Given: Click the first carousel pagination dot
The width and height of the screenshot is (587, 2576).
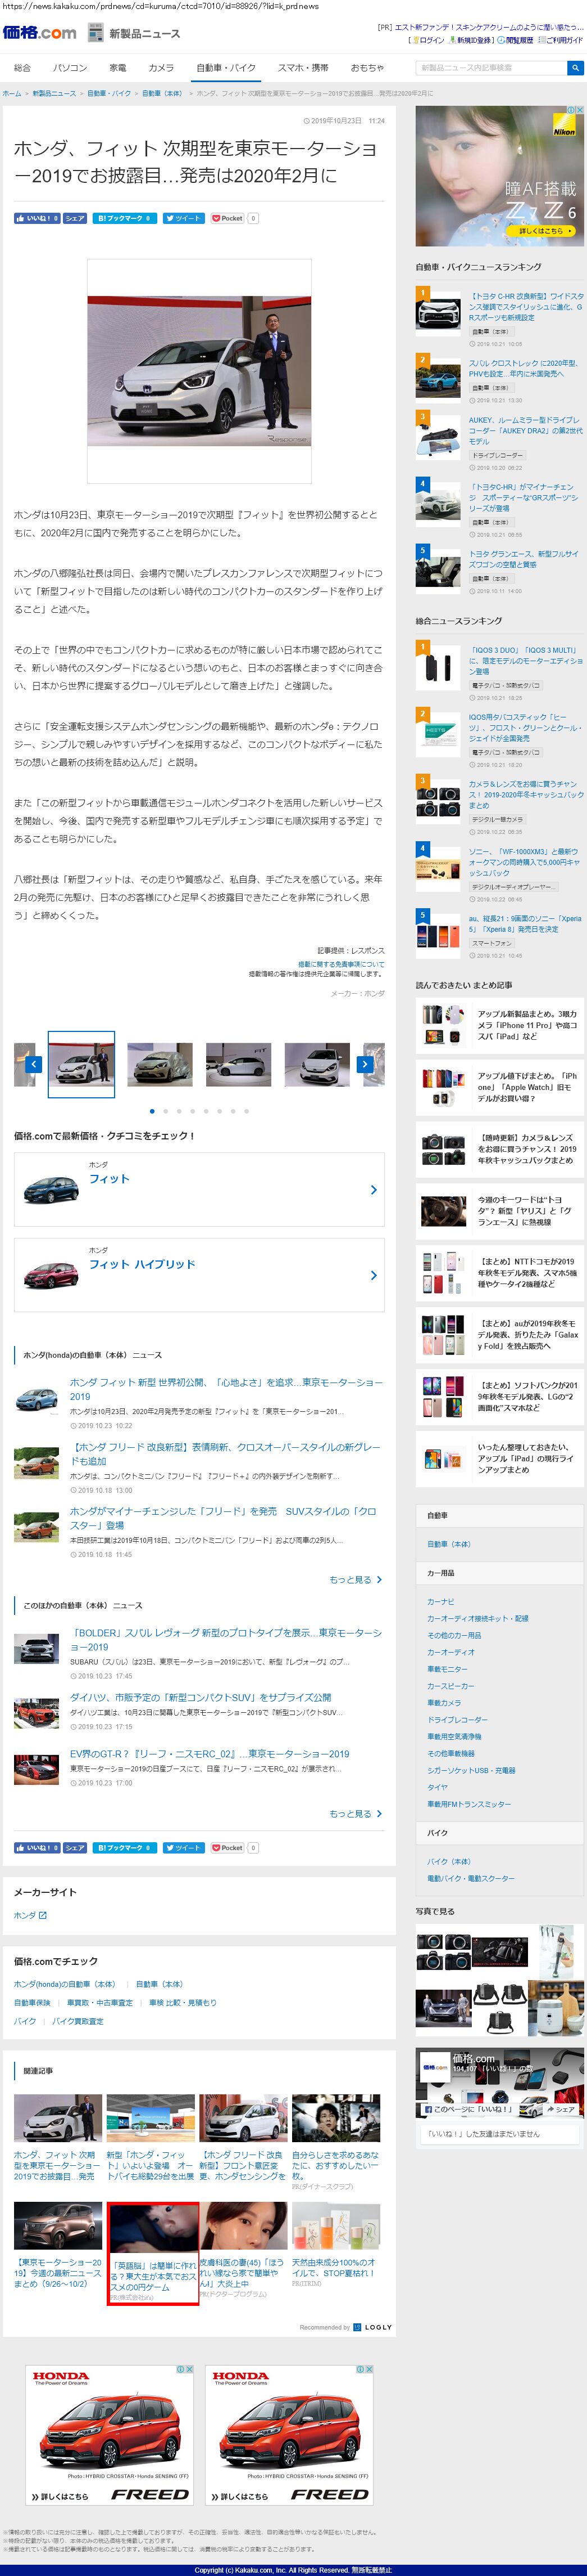Looking at the screenshot, I should point(152,1111).
